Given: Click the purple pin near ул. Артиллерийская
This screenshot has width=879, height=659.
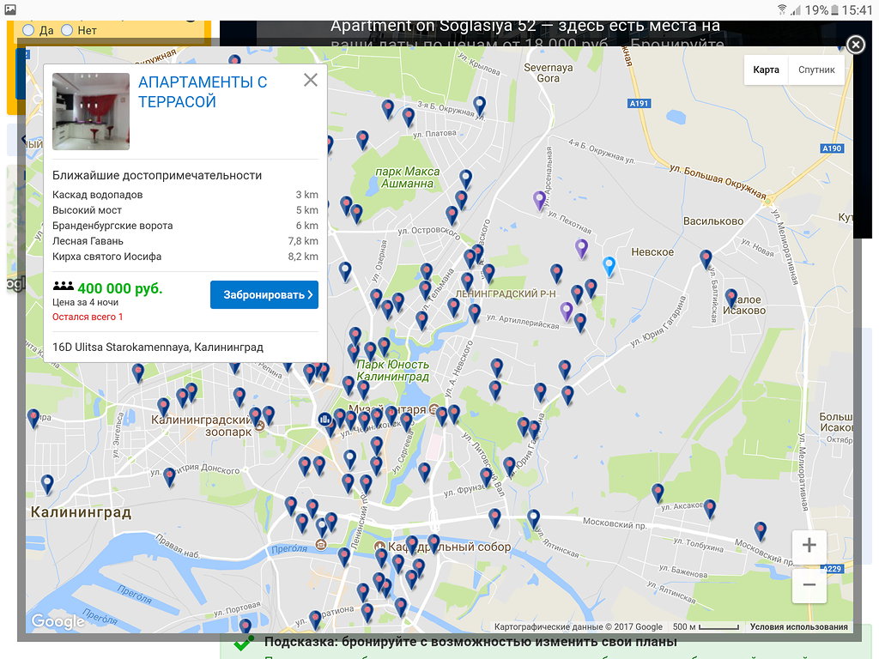Looking at the screenshot, I should 567,311.
